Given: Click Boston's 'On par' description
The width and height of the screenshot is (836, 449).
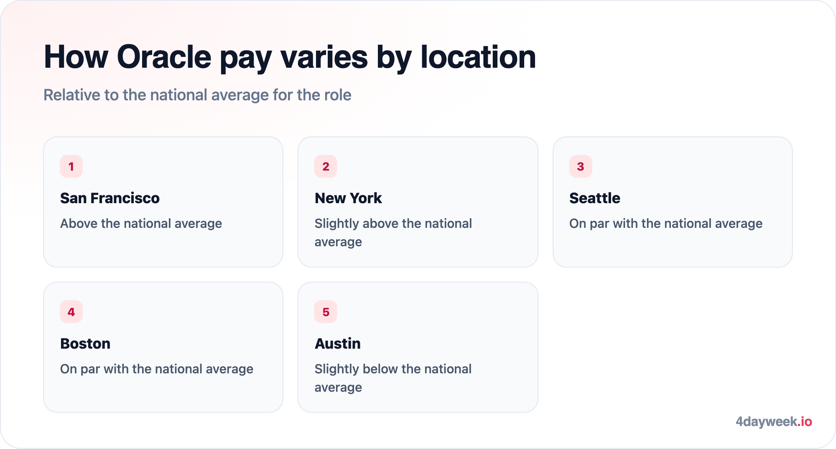Looking at the screenshot, I should point(157,369).
